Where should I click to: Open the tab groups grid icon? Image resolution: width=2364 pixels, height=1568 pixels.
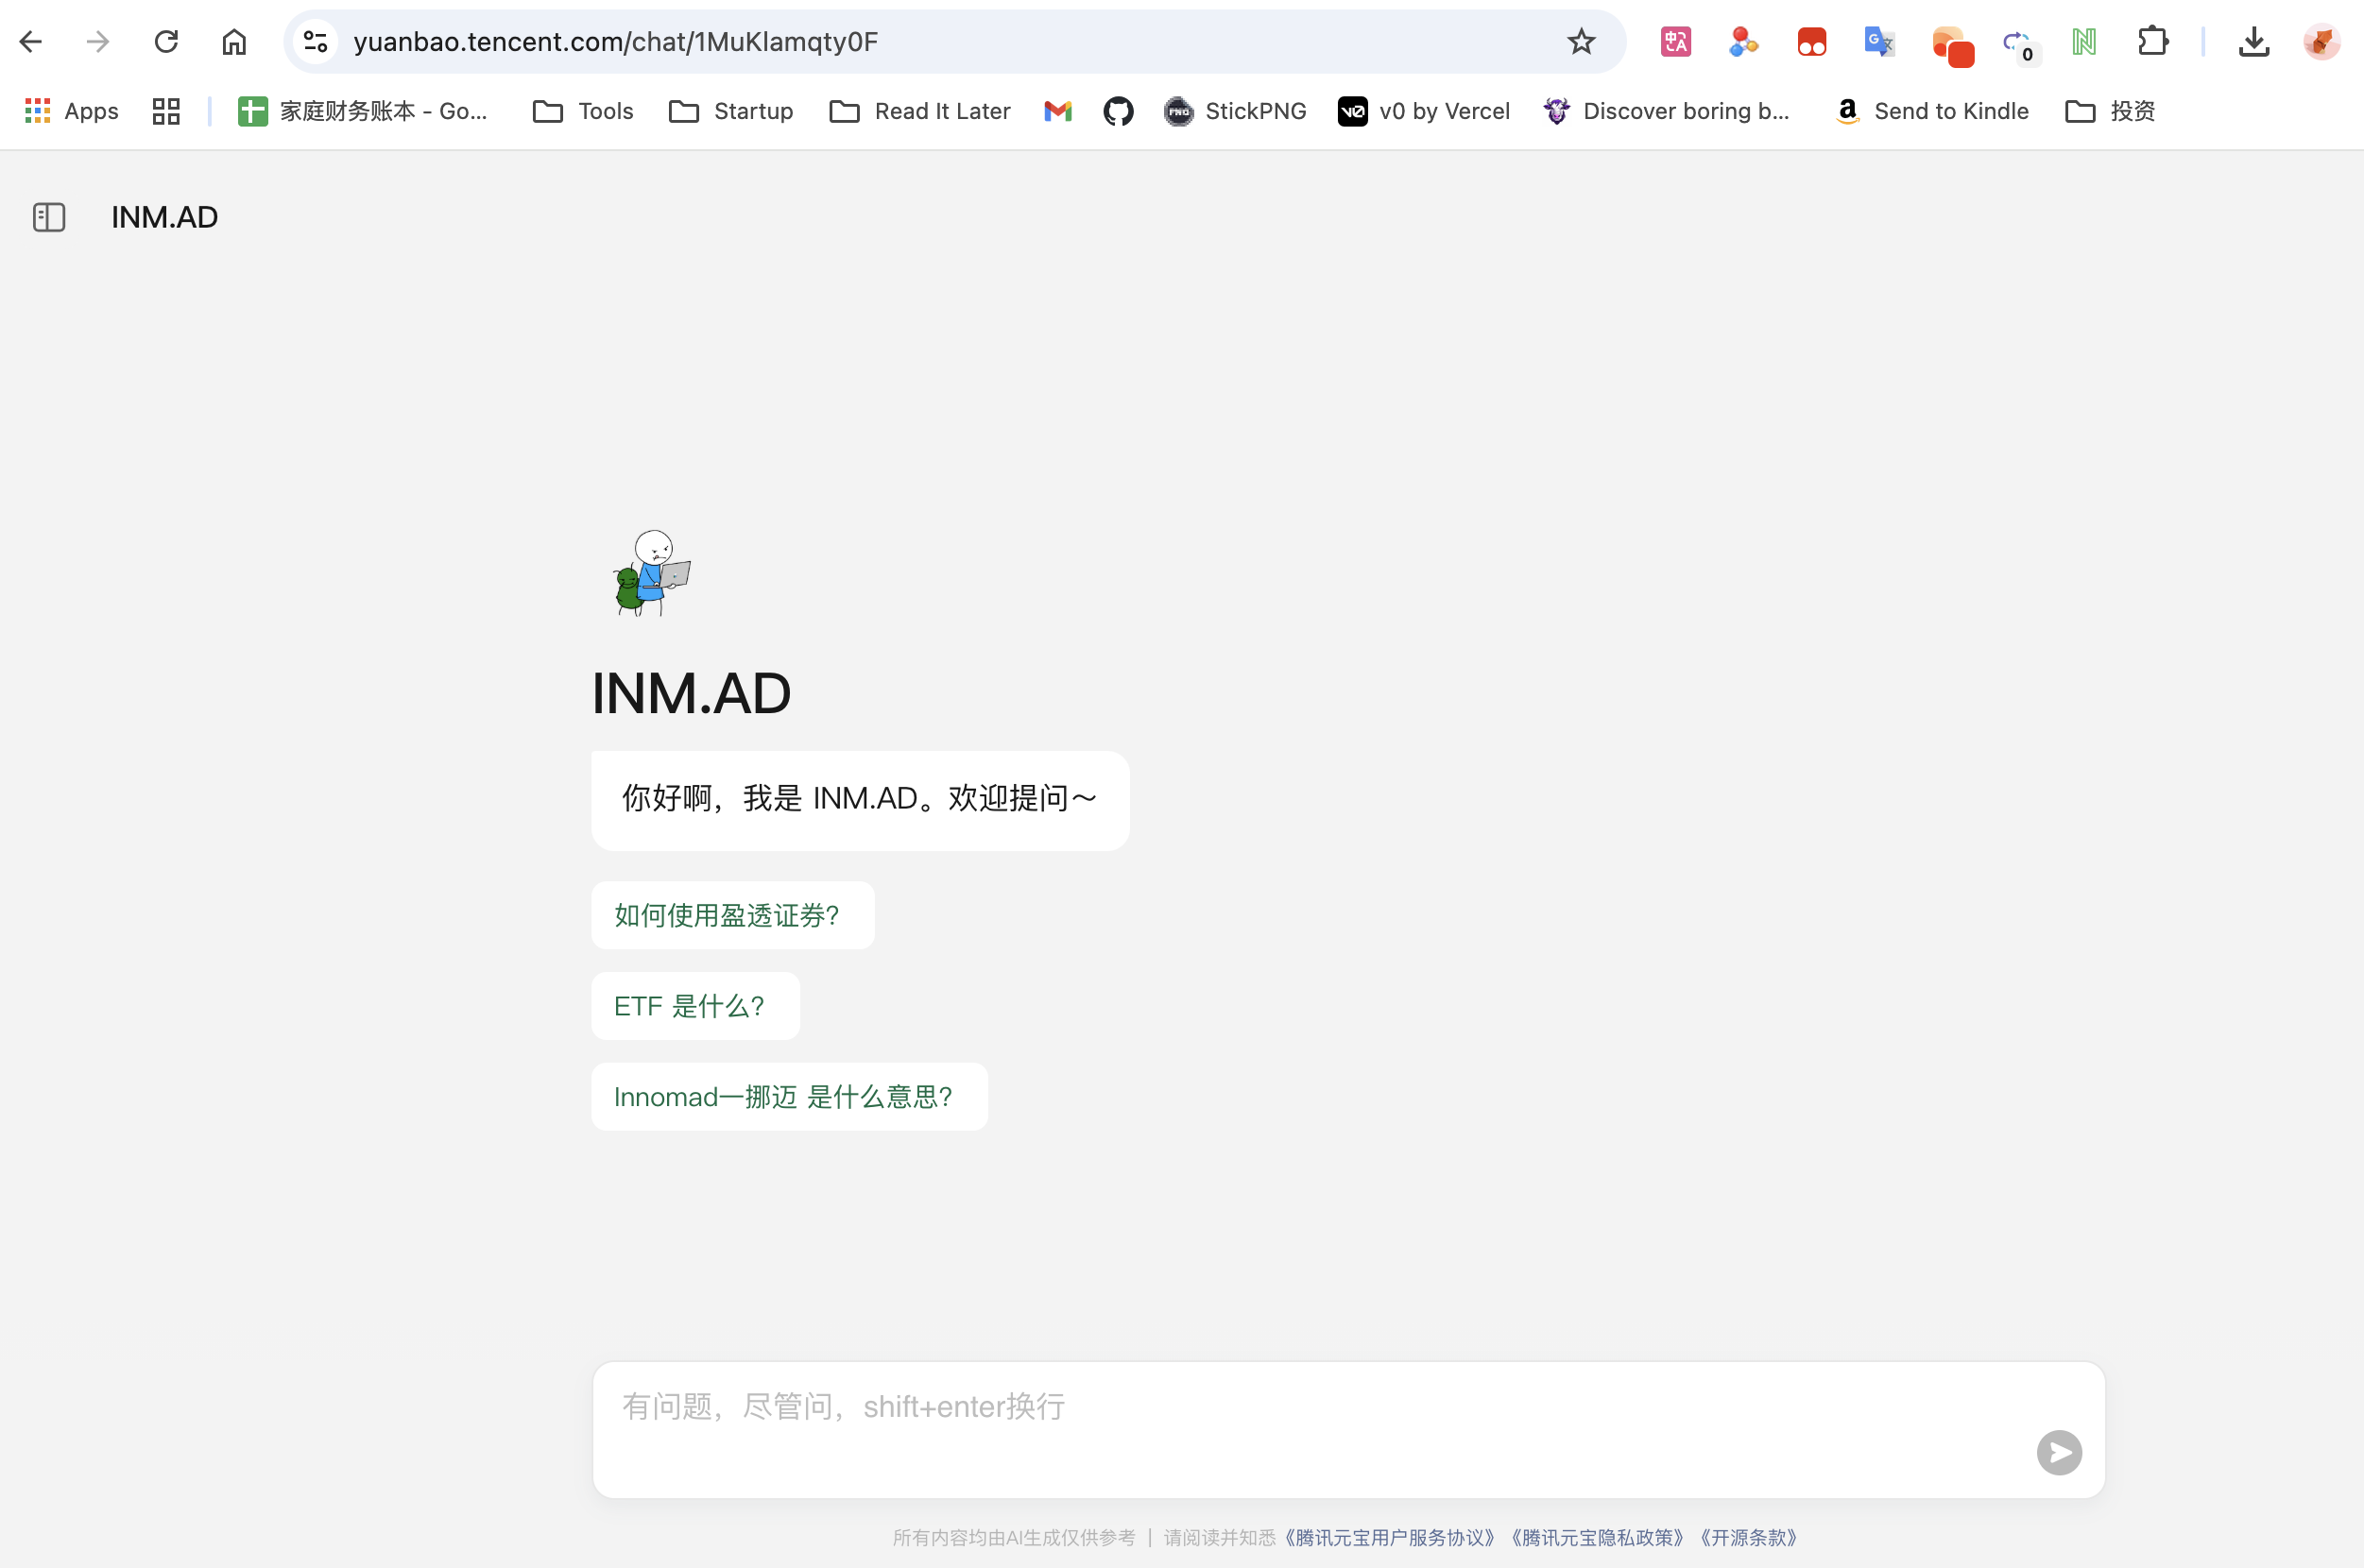click(x=166, y=111)
